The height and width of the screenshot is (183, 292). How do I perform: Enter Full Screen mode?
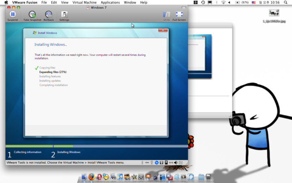pyautogui.click(x=179, y=16)
